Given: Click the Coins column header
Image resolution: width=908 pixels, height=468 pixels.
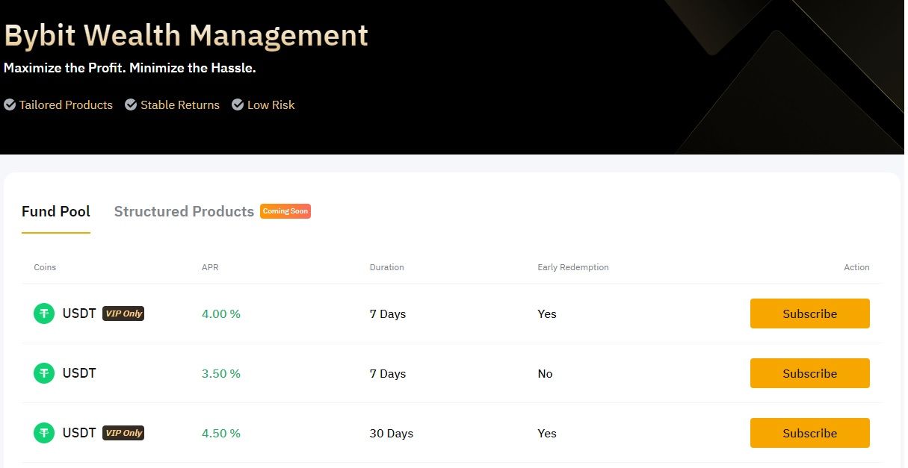Looking at the screenshot, I should pyautogui.click(x=45, y=267).
